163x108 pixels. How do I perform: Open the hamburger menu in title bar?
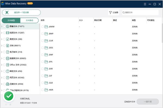pyautogui.click(x=145, y=4)
